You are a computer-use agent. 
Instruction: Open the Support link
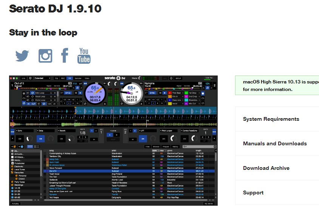pos(253,193)
